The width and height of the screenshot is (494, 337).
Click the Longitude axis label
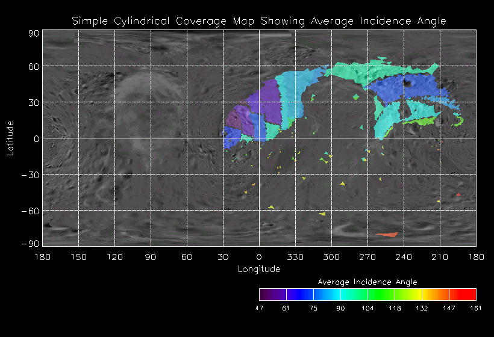[259, 269]
